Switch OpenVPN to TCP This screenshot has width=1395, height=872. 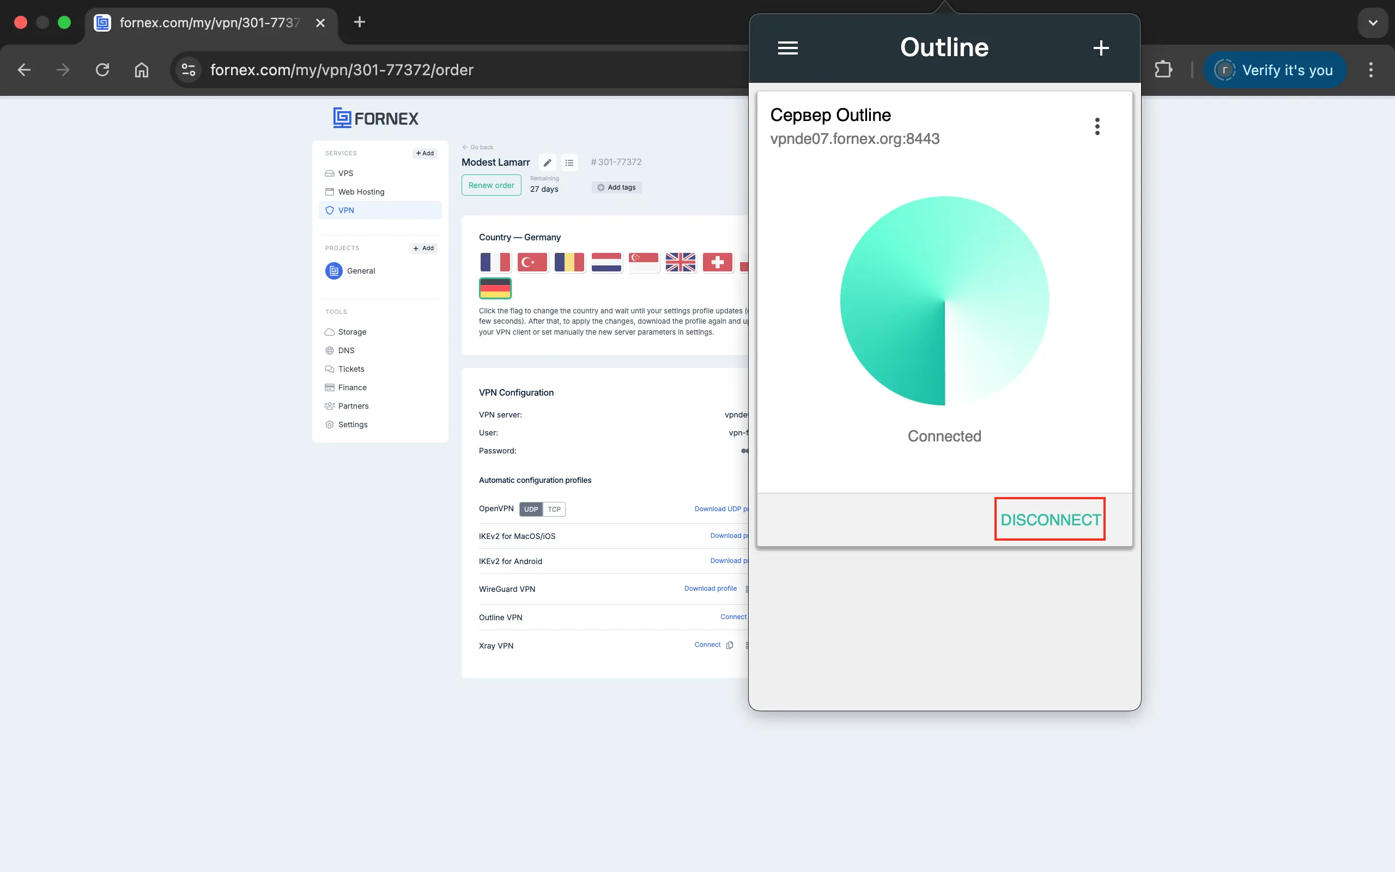(x=554, y=509)
